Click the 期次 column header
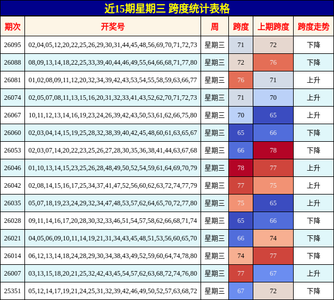This screenshot has height=300, width=334. coord(12,27)
